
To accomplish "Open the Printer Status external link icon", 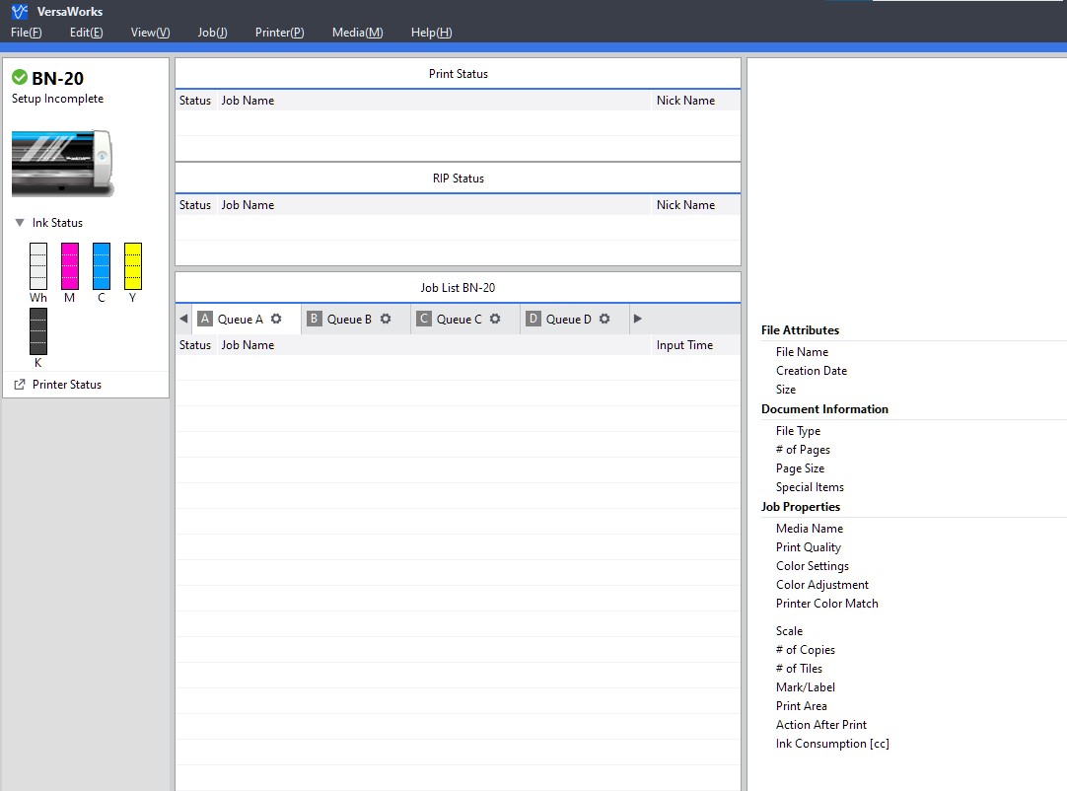I will coord(20,385).
